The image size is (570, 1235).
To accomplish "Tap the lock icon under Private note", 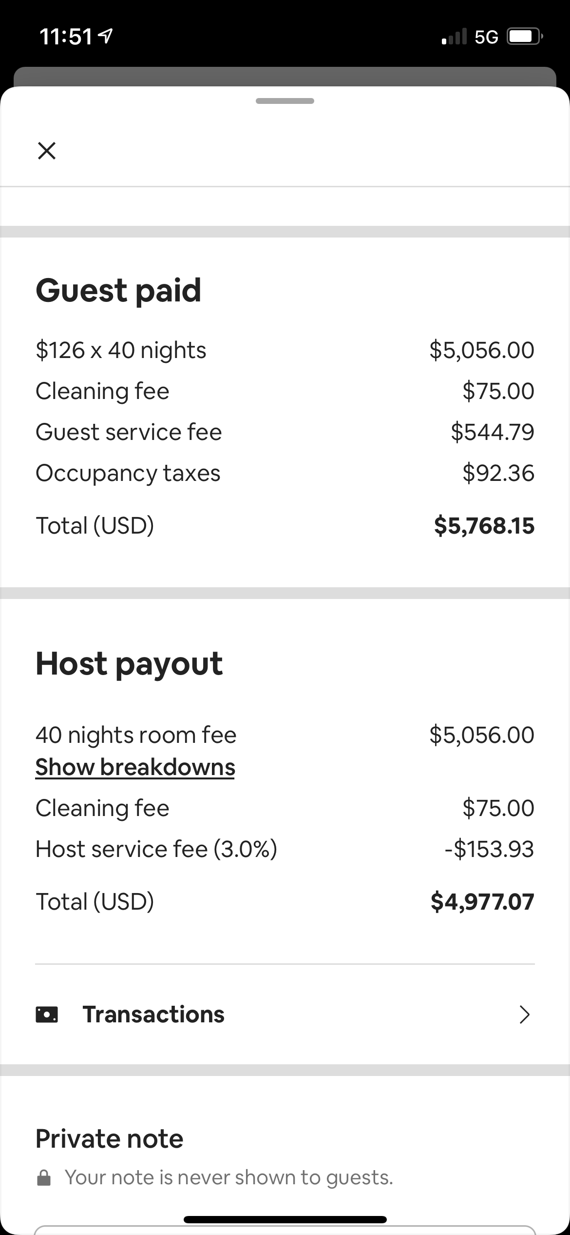I will pos(44,1177).
